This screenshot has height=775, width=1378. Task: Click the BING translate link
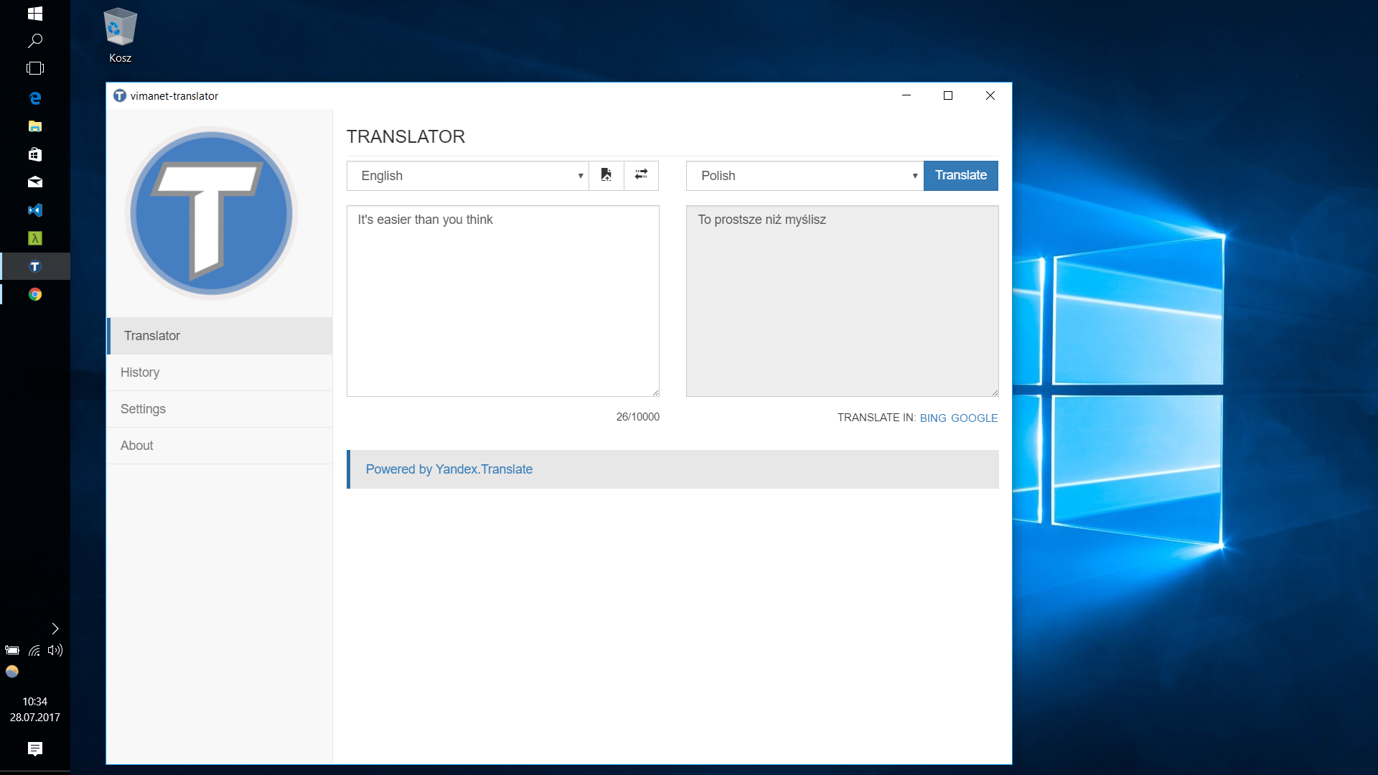(932, 418)
